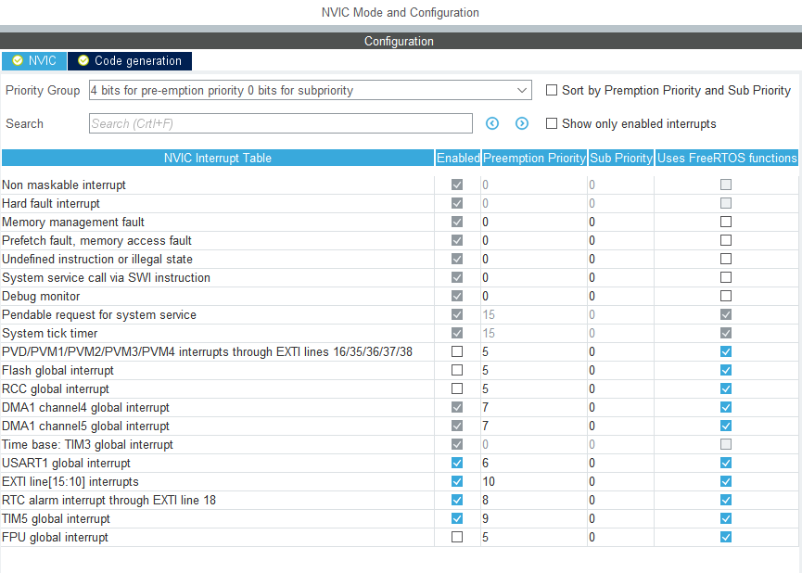Open the Code generation tab
This screenshot has width=802, height=573.
coord(130,61)
